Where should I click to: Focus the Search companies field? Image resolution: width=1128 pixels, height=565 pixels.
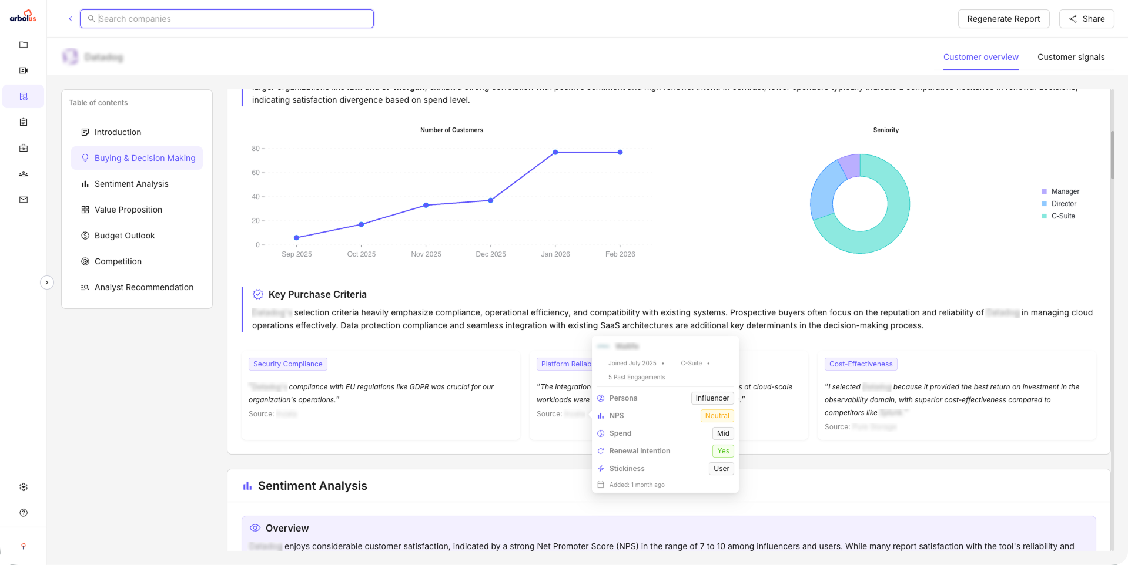(x=227, y=19)
